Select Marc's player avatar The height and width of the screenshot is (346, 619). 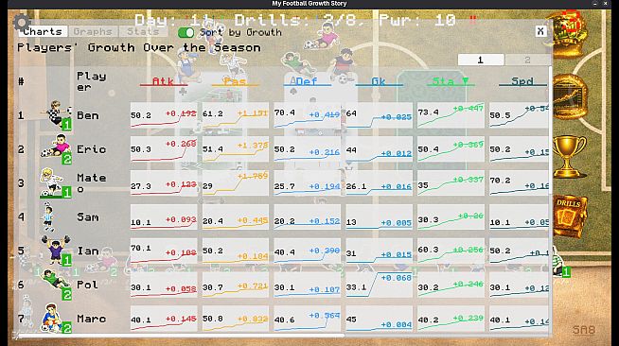(x=55, y=319)
